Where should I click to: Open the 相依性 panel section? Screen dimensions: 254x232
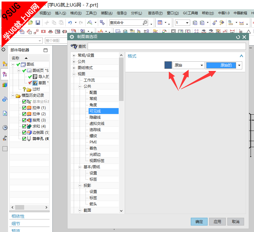18,216
